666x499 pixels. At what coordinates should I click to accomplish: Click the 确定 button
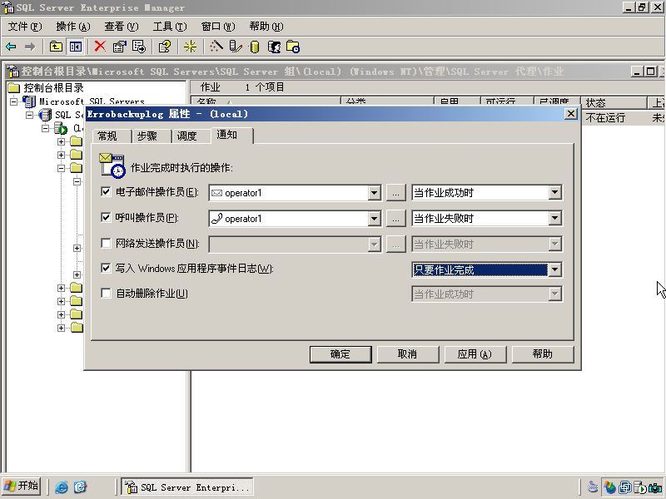tap(340, 354)
